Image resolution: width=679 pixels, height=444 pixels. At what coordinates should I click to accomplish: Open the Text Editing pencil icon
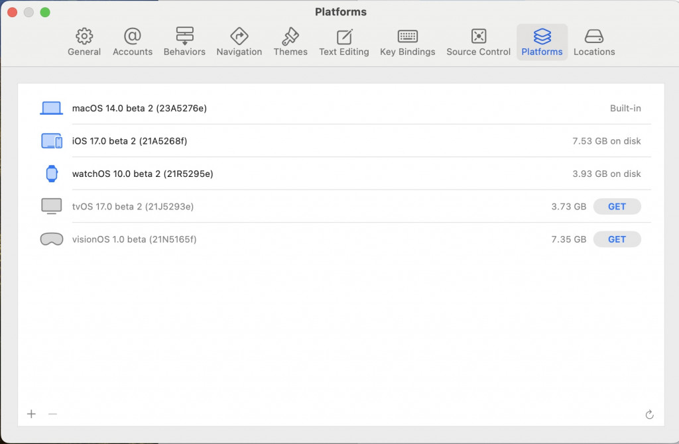[x=344, y=36]
